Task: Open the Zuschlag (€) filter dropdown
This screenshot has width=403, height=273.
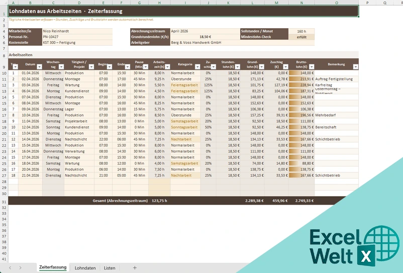Action: [285, 67]
